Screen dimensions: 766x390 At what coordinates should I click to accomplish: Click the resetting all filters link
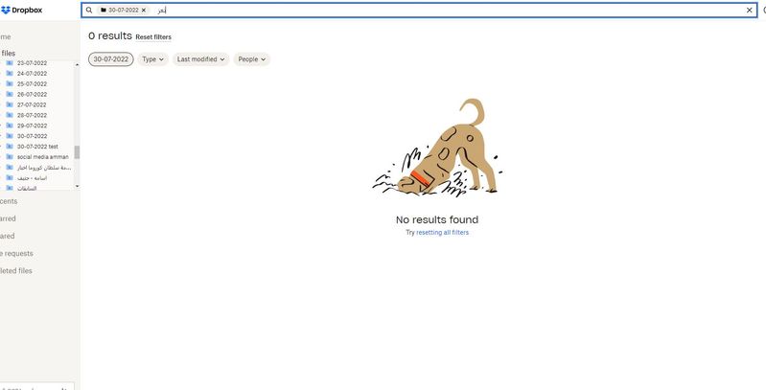pos(442,232)
